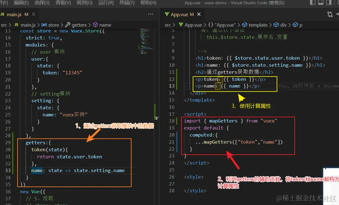The image size is (339, 205).
Task: Click '</template>' on line 15
Action: click(x=199, y=100)
